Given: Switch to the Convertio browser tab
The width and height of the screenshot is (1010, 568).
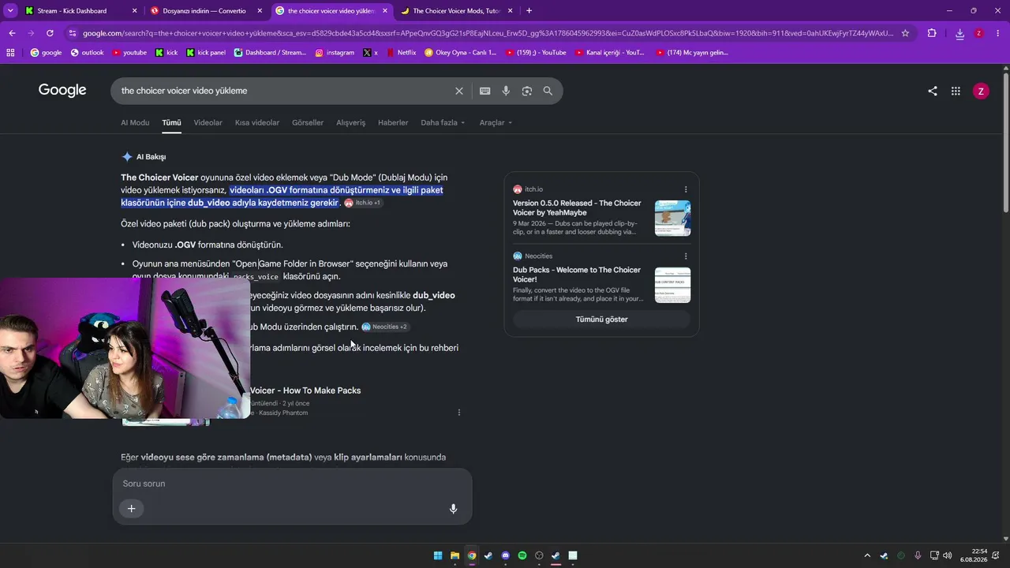Looking at the screenshot, I should (x=205, y=11).
